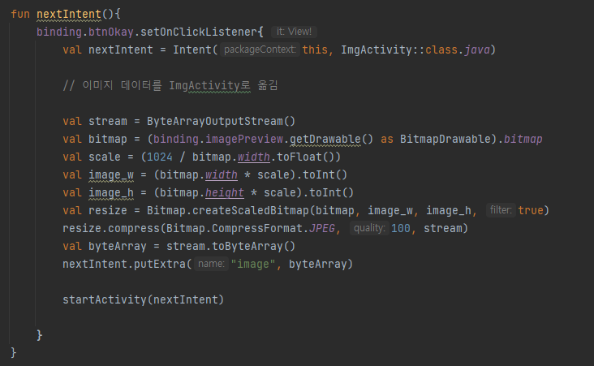Click closing brace of setOnClickListener lambda

point(39,335)
